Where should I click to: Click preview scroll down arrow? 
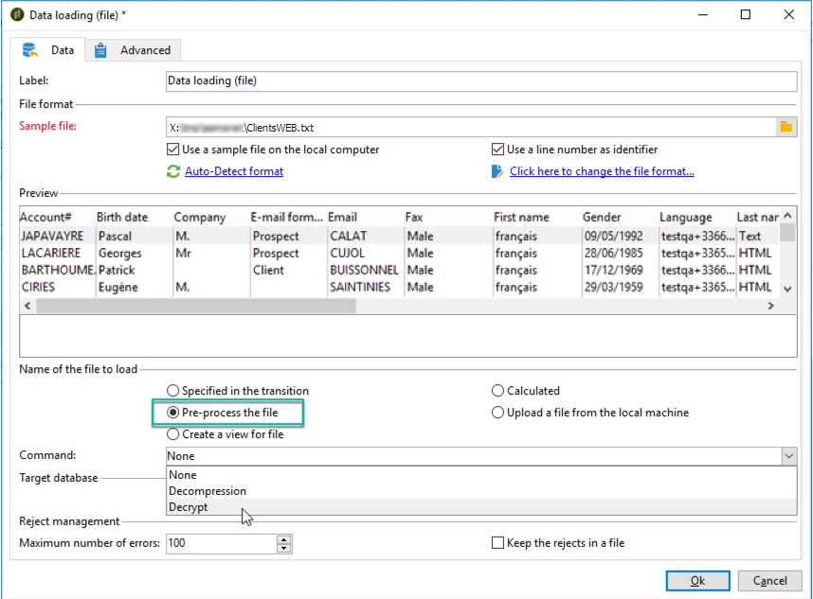[x=787, y=289]
